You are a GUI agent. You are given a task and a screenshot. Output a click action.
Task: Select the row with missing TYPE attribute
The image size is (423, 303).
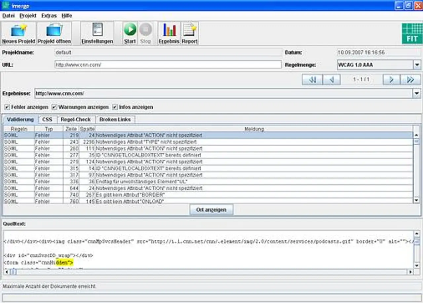[149, 142]
